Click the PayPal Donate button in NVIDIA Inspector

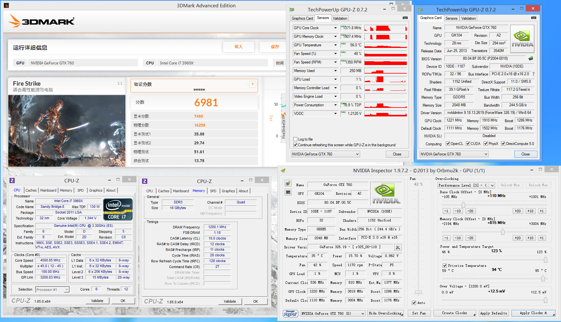tap(290, 313)
